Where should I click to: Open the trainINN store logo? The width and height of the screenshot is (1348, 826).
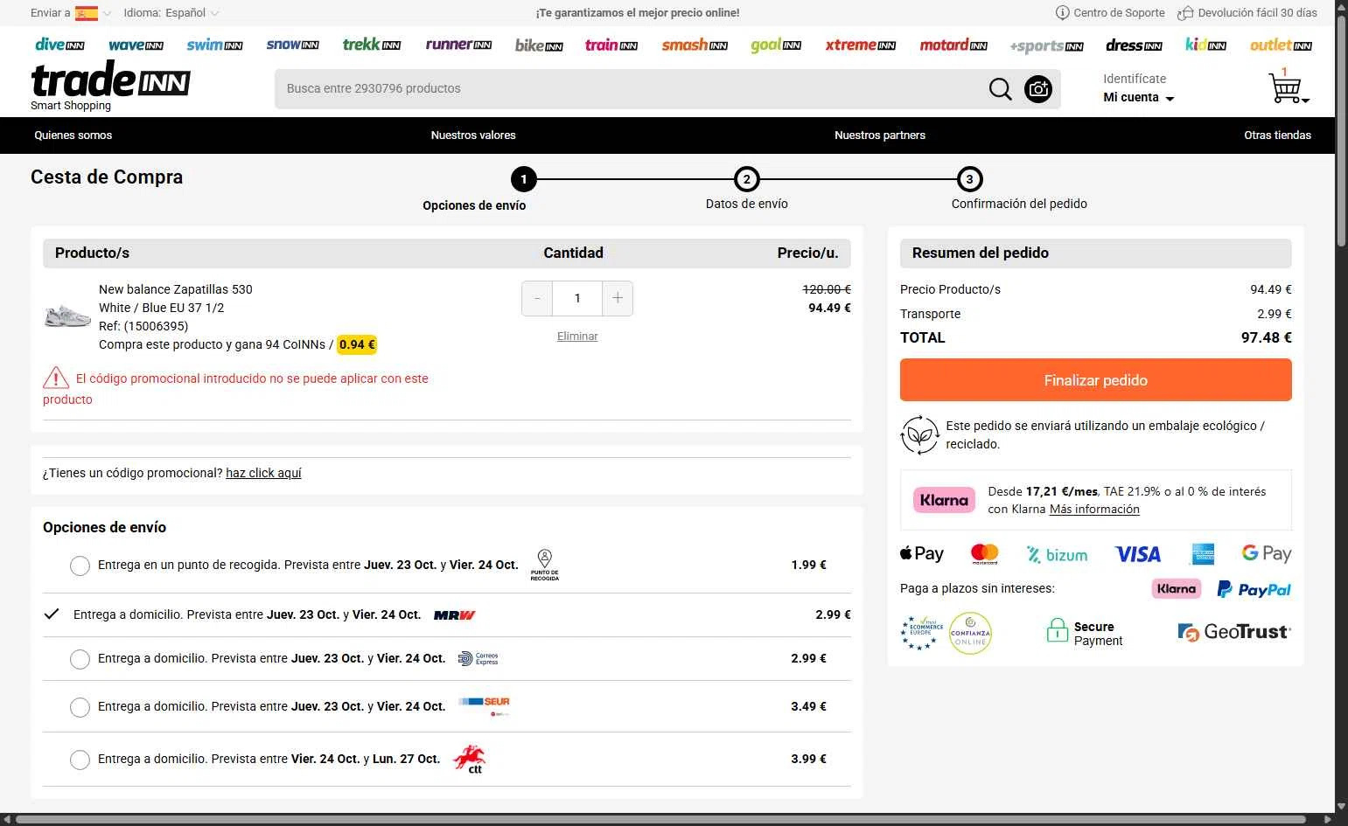point(611,45)
